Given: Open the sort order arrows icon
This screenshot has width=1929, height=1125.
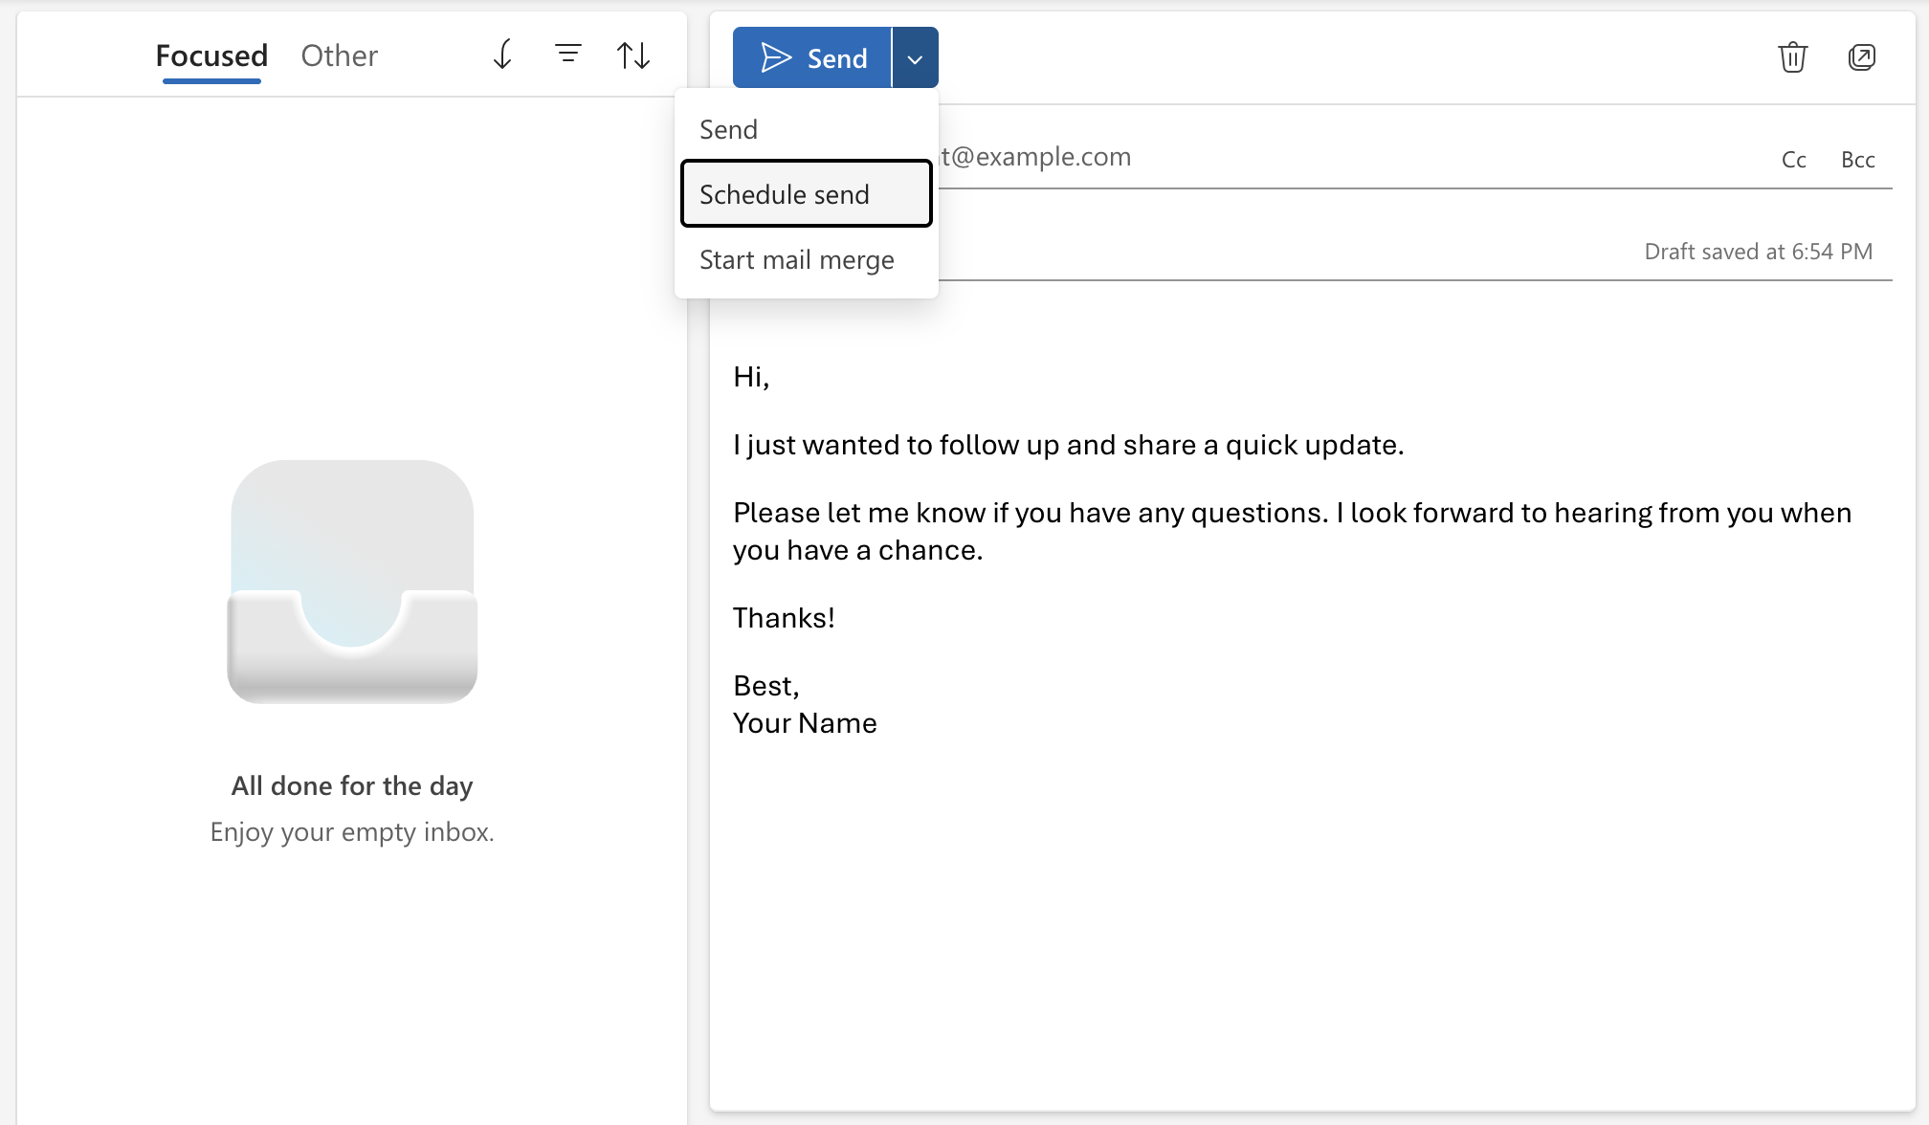Looking at the screenshot, I should pos(632,55).
